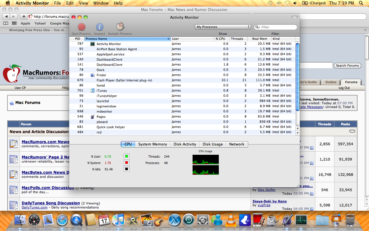The image size is (369, 231).
Task: Click the process list scroll-down arrow
Action: click(298, 133)
